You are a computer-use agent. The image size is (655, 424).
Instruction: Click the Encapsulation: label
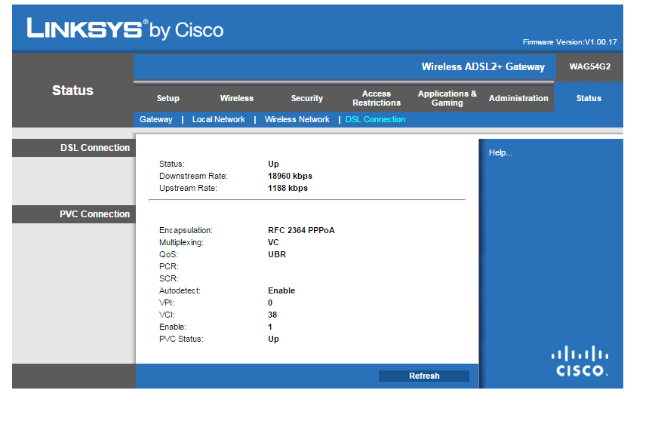(x=186, y=231)
